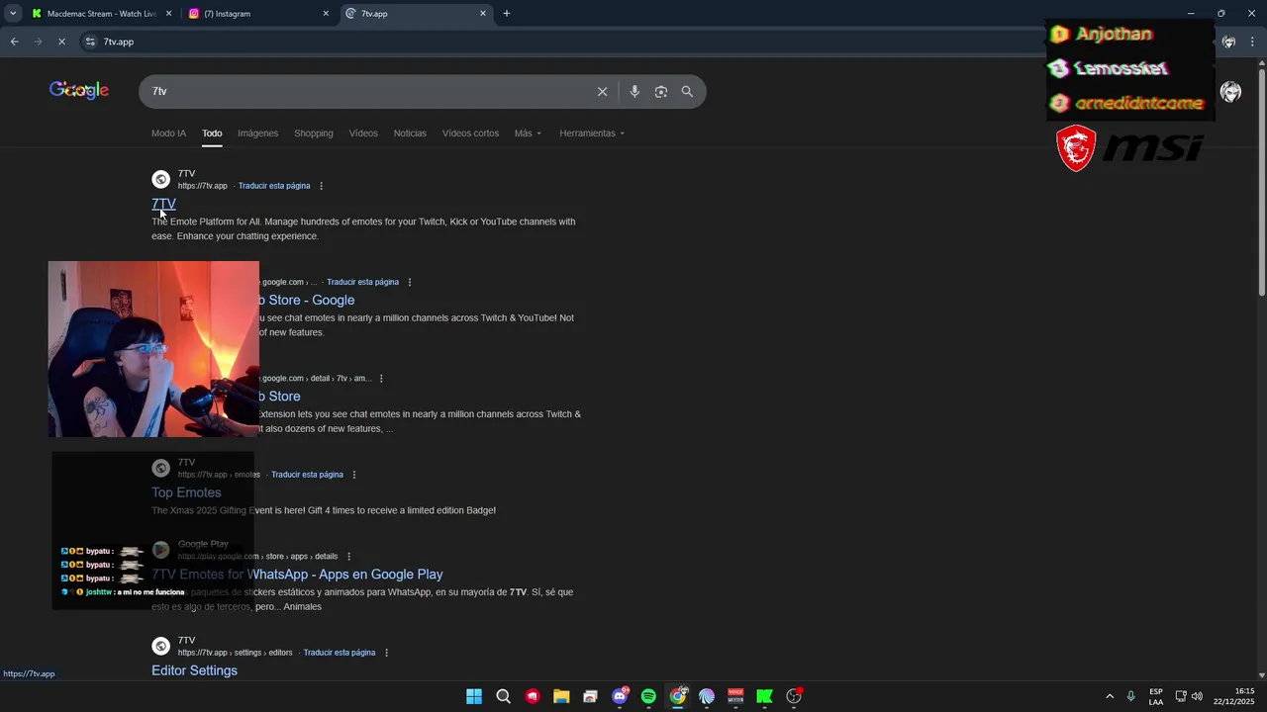Select the Noticias search tab
The image size is (1267, 712).
[x=410, y=133]
